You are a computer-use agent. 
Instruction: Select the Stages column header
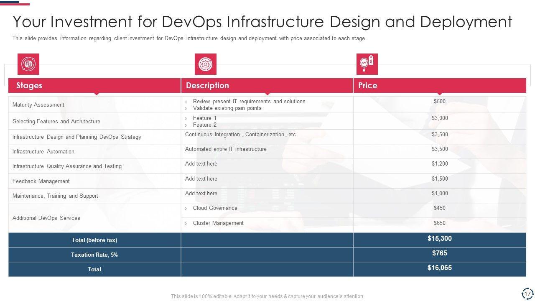pyautogui.click(x=29, y=85)
